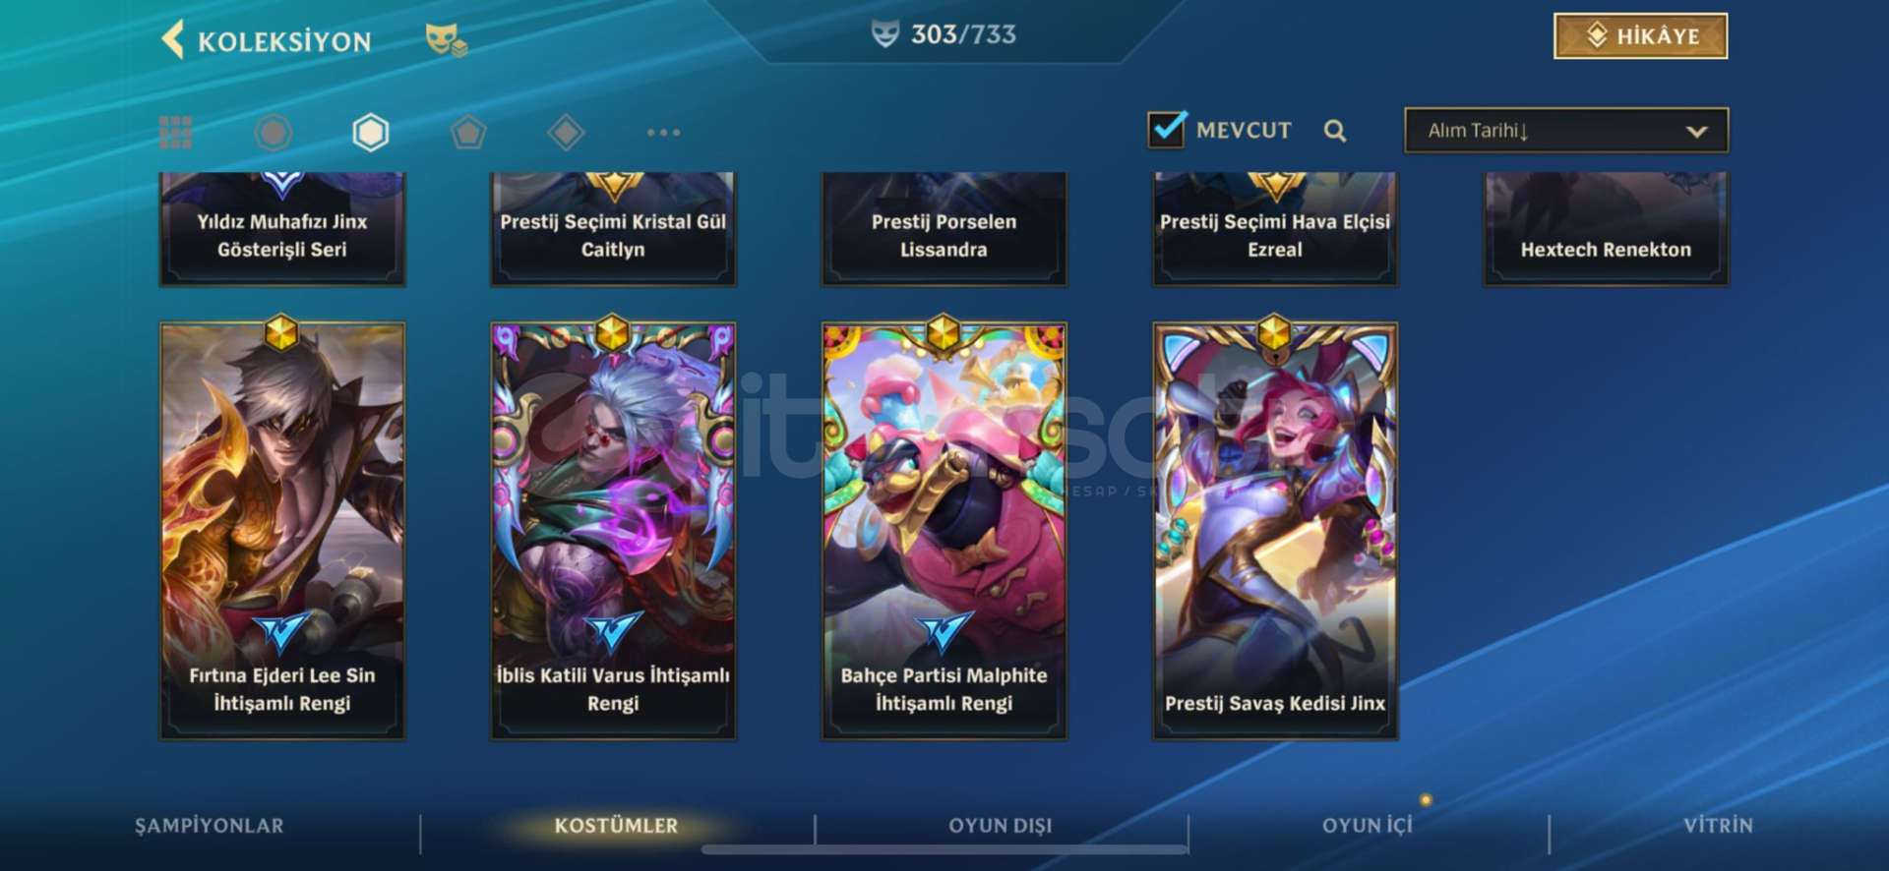The width and height of the screenshot is (1889, 871).
Task: Open the Alım Tarihi sort dropdown
Action: pyautogui.click(x=1566, y=131)
